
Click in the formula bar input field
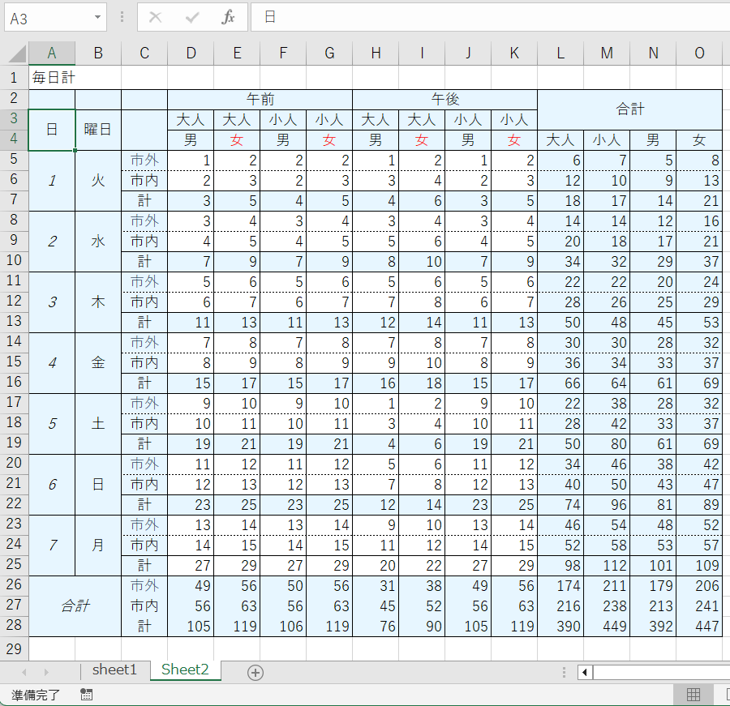(487, 17)
